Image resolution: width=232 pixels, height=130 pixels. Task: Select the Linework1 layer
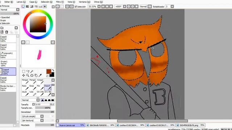(8, 55)
